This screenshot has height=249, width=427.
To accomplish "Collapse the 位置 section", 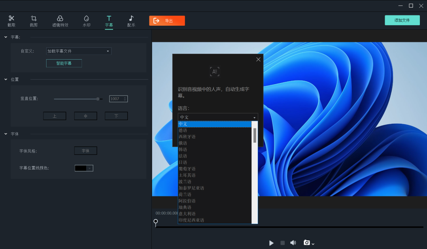I will pos(6,79).
